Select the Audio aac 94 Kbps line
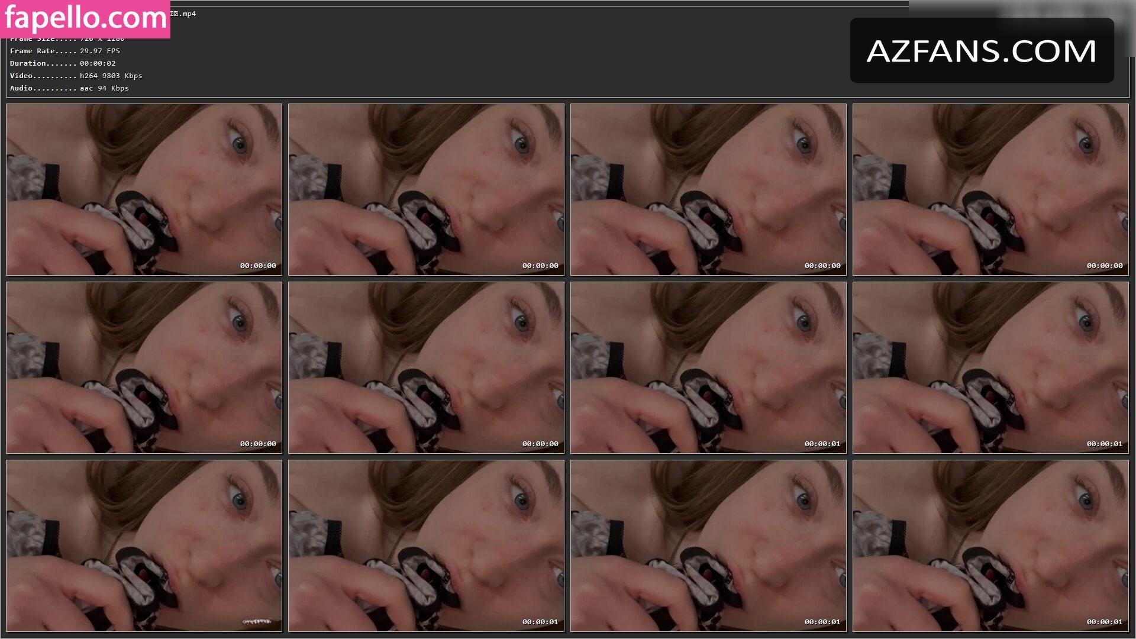The image size is (1136, 639). (x=69, y=88)
